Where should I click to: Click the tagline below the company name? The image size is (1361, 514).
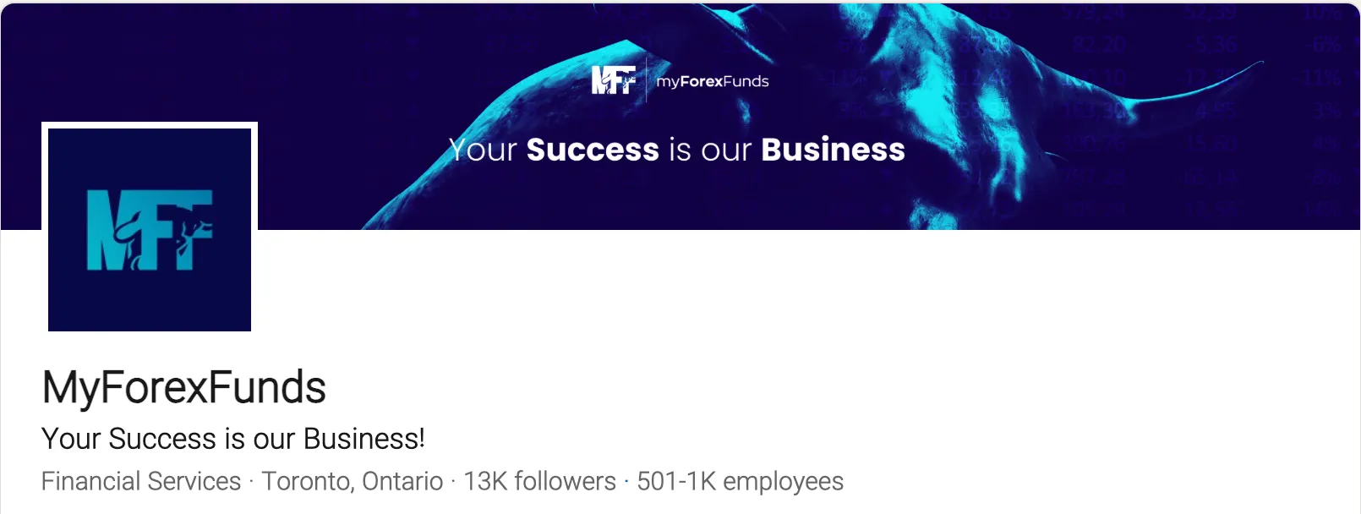point(232,439)
